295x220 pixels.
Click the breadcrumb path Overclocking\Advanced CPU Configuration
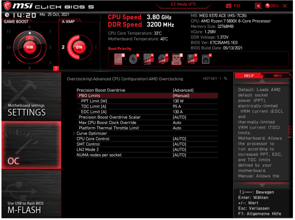point(107,79)
